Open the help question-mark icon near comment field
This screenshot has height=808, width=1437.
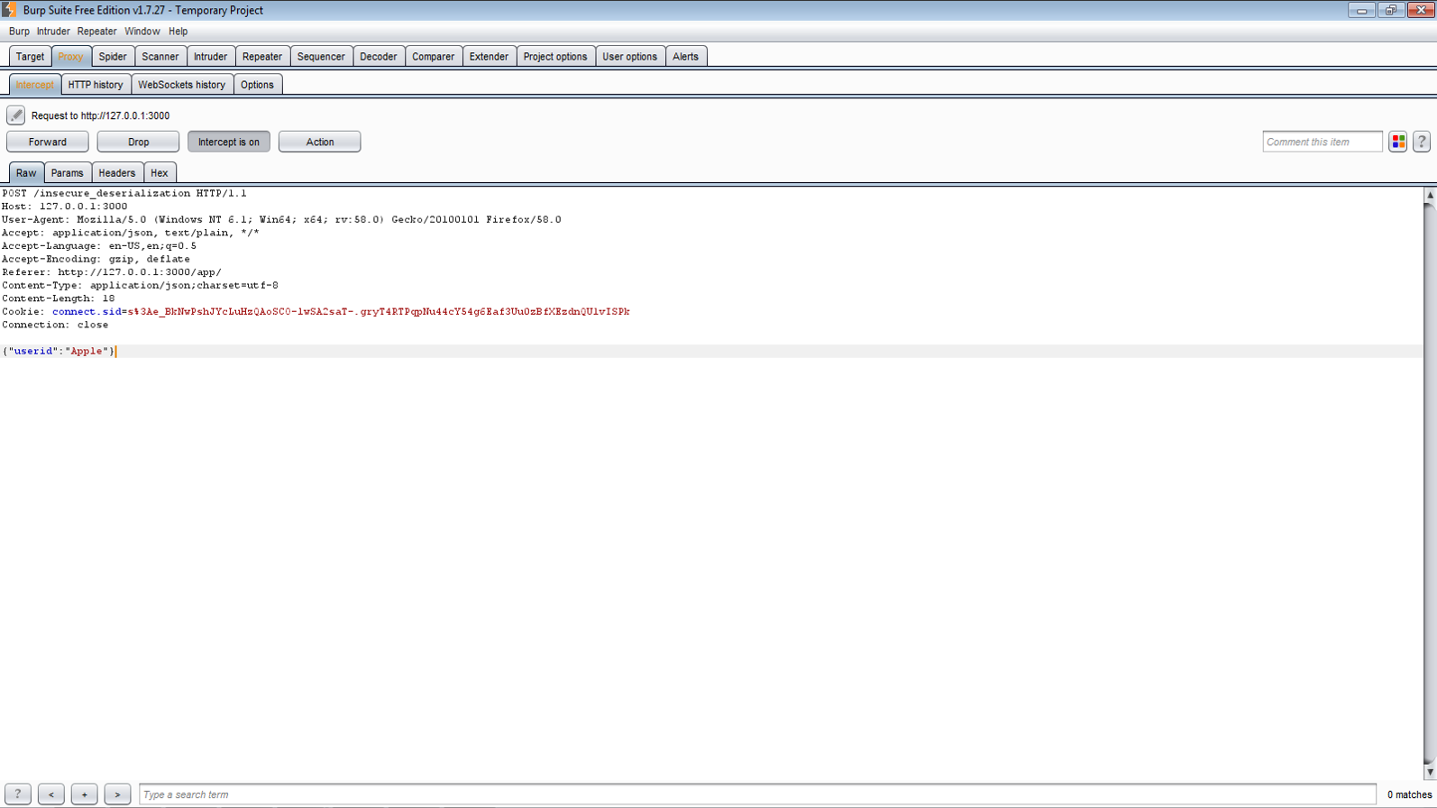coord(1422,142)
